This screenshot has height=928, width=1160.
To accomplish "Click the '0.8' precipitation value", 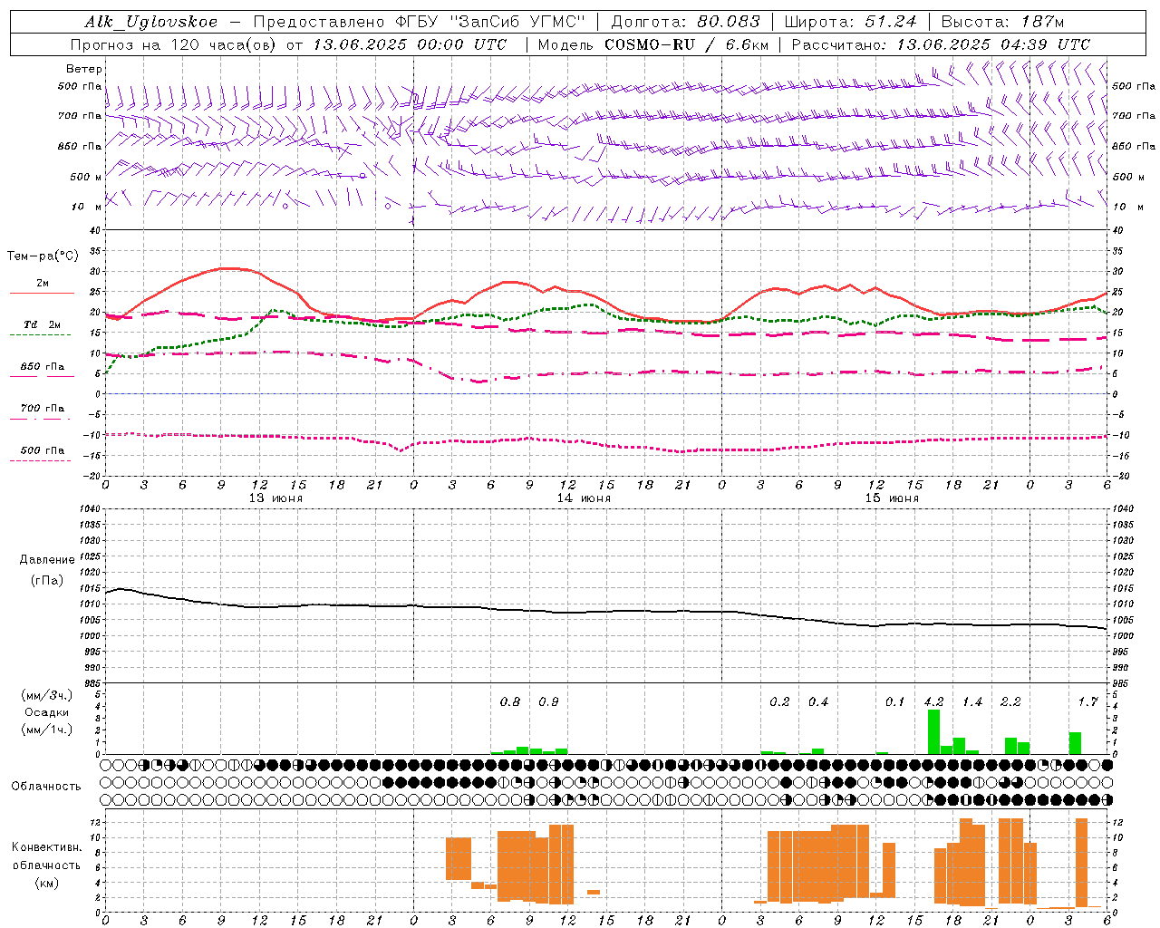I will click(x=510, y=702).
